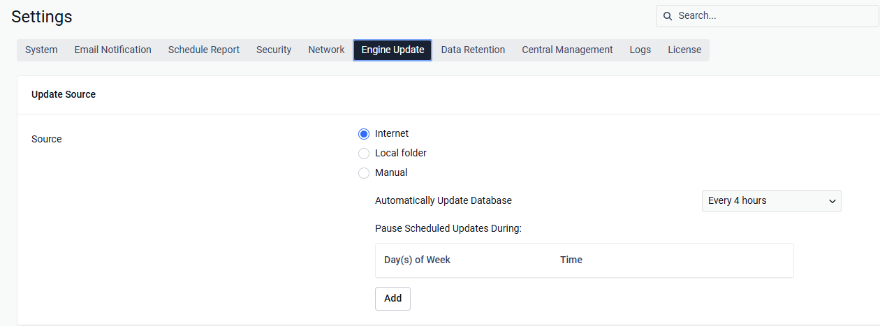The height and width of the screenshot is (326, 880).
Task: Open the Security tab
Action: tap(274, 50)
